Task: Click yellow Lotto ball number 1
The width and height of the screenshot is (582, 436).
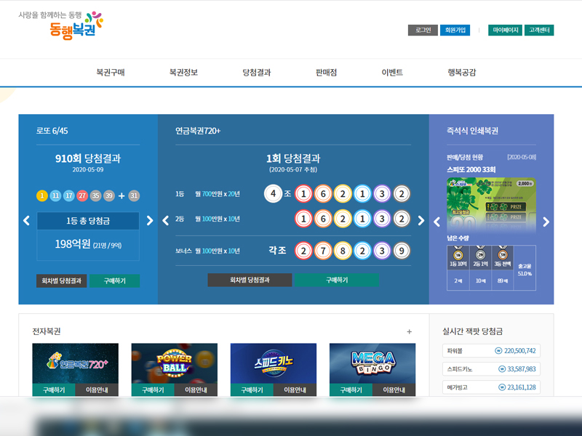Action: coord(42,195)
